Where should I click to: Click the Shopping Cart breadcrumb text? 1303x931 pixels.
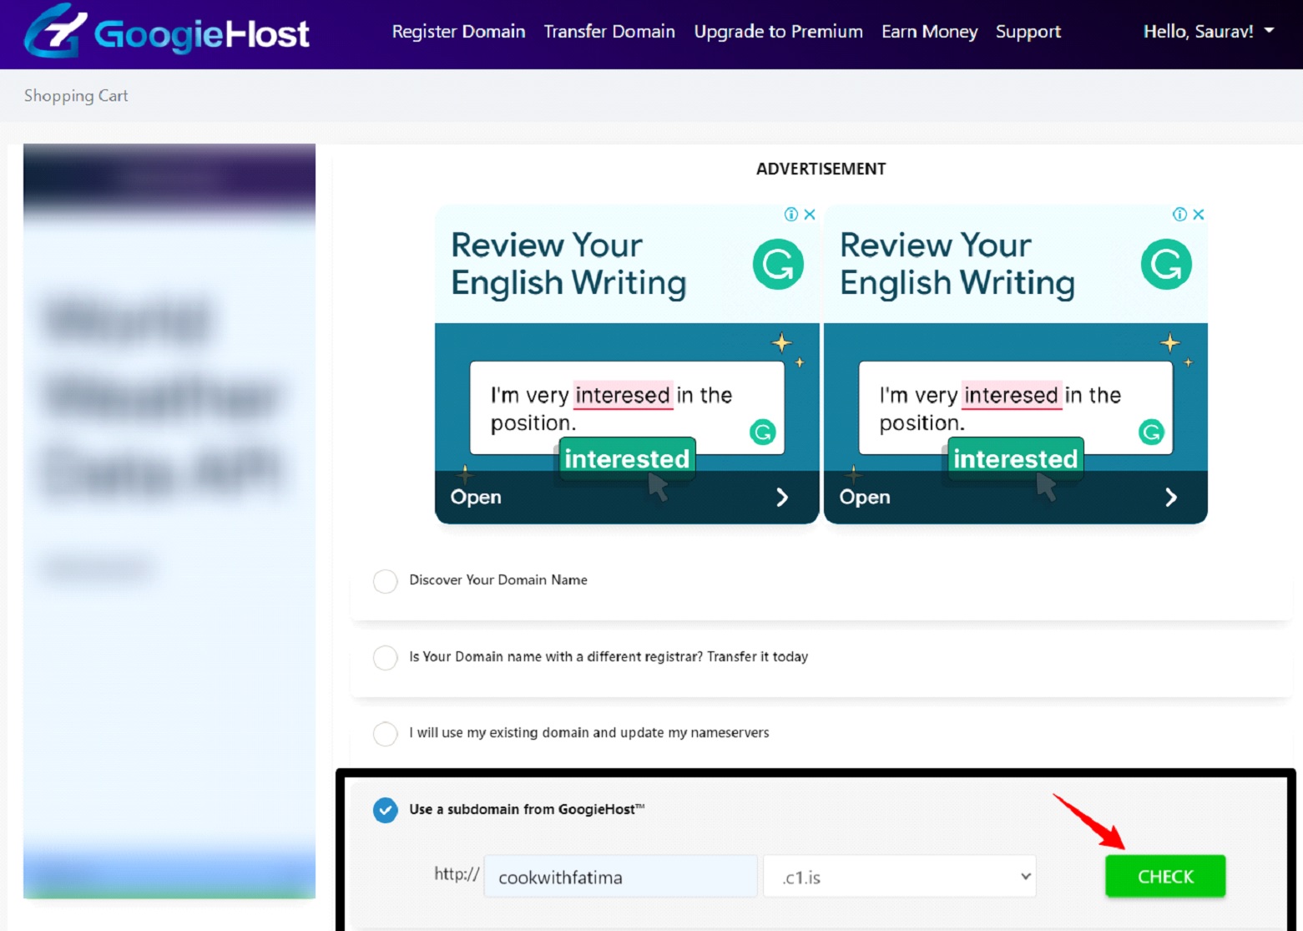(x=76, y=96)
